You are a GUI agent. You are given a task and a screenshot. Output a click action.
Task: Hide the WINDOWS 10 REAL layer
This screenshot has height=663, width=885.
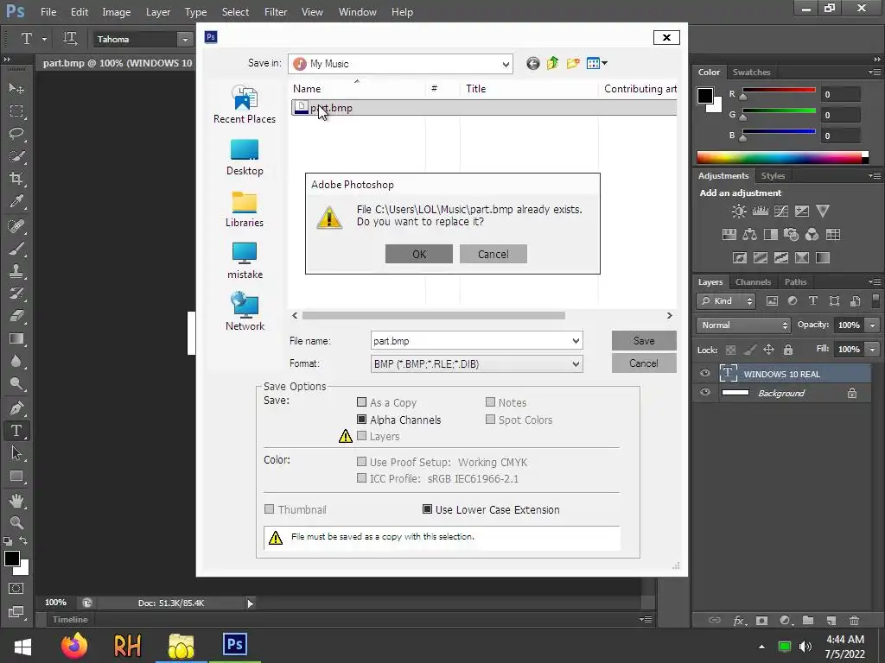pos(705,373)
